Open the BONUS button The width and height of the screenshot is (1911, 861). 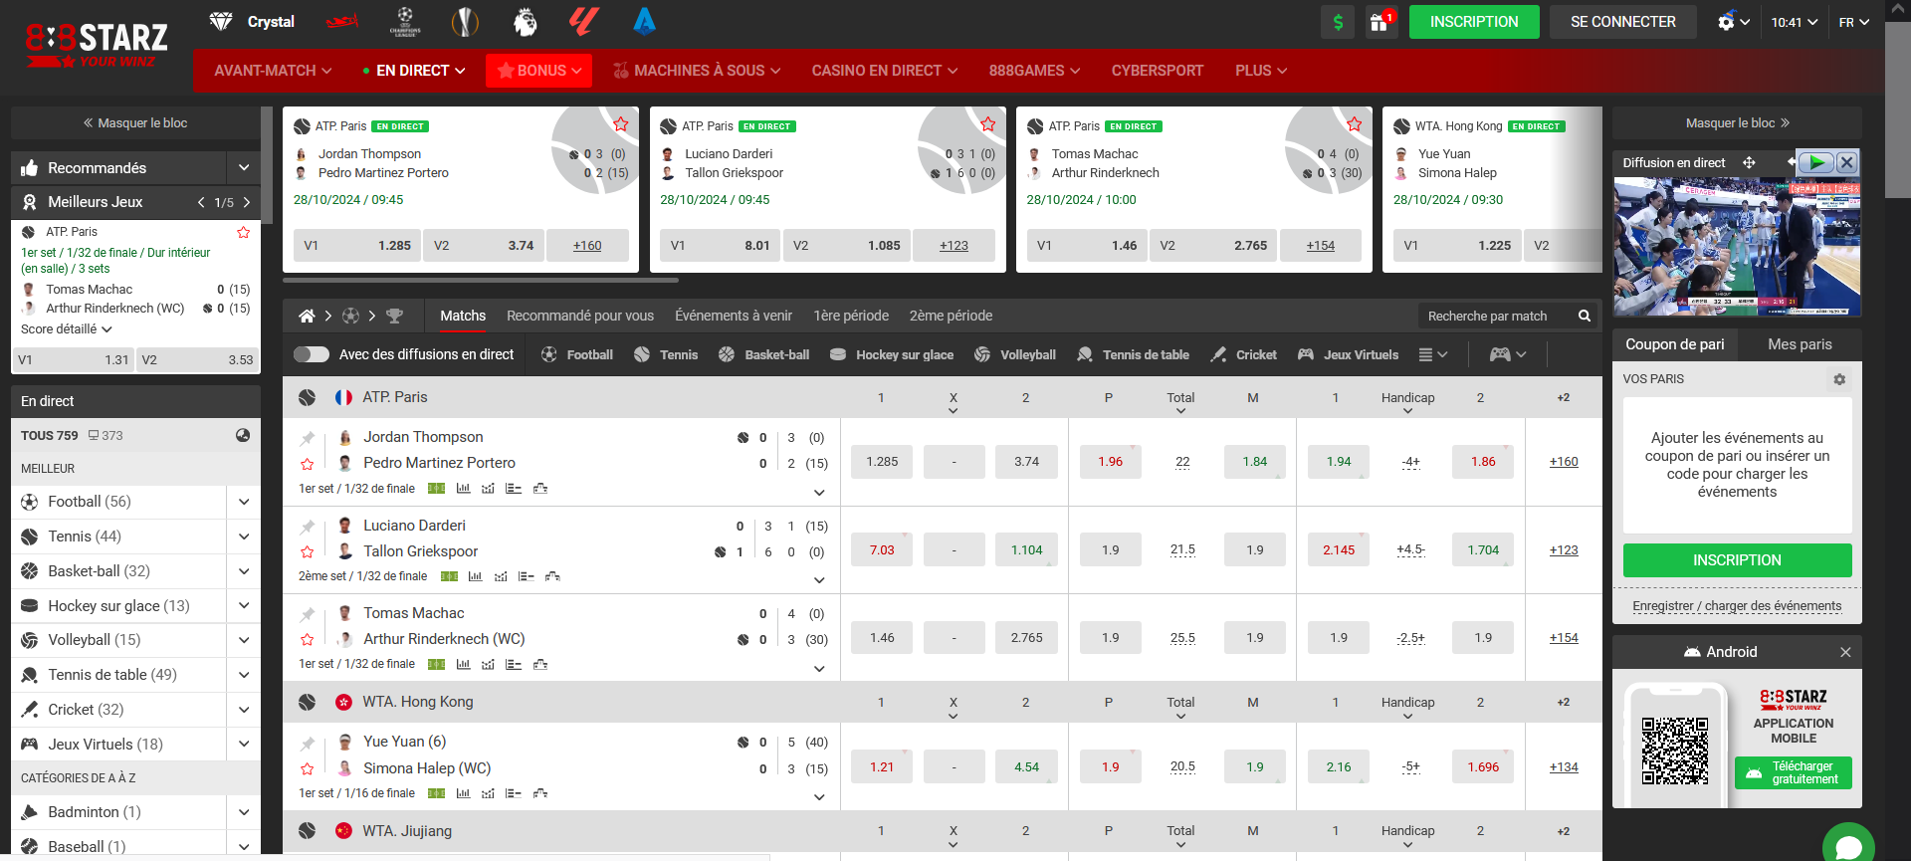pyautogui.click(x=538, y=71)
